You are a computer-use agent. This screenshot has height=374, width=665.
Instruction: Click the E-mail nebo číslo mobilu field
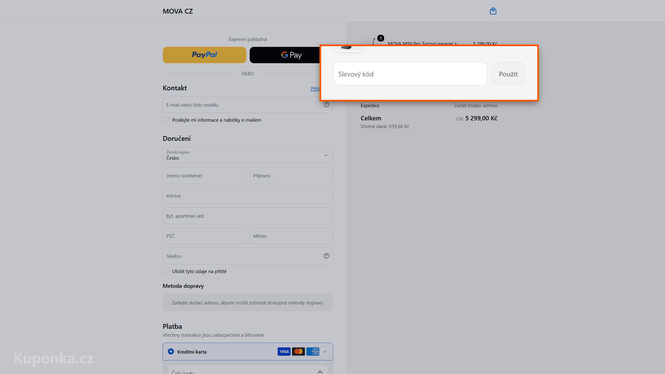(248, 105)
